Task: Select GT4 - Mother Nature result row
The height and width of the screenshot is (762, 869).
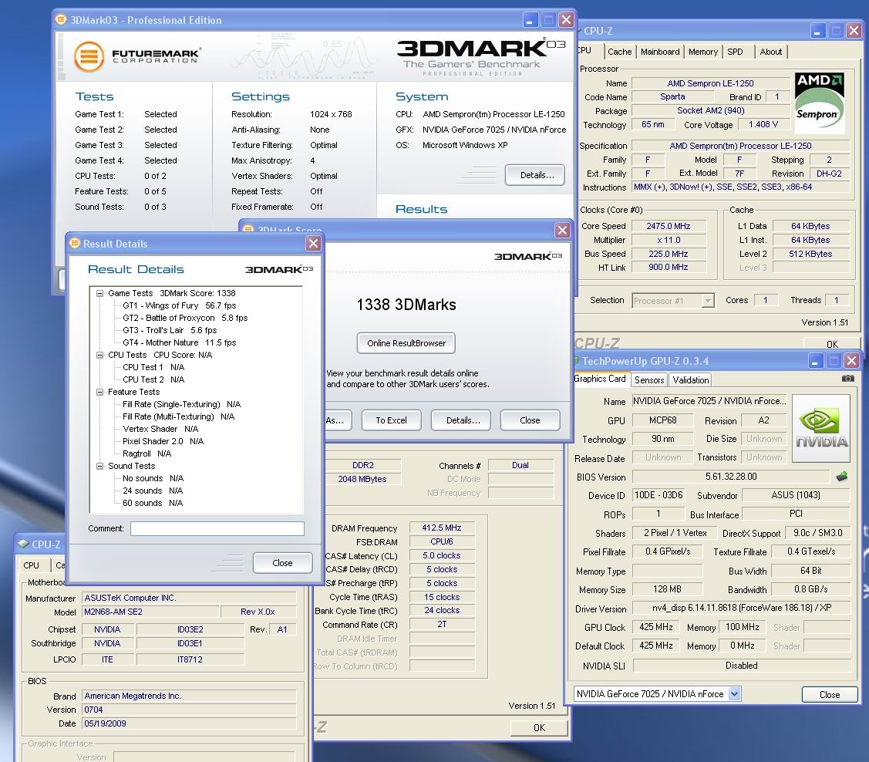Action: pyautogui.click(x=180, y=342)
